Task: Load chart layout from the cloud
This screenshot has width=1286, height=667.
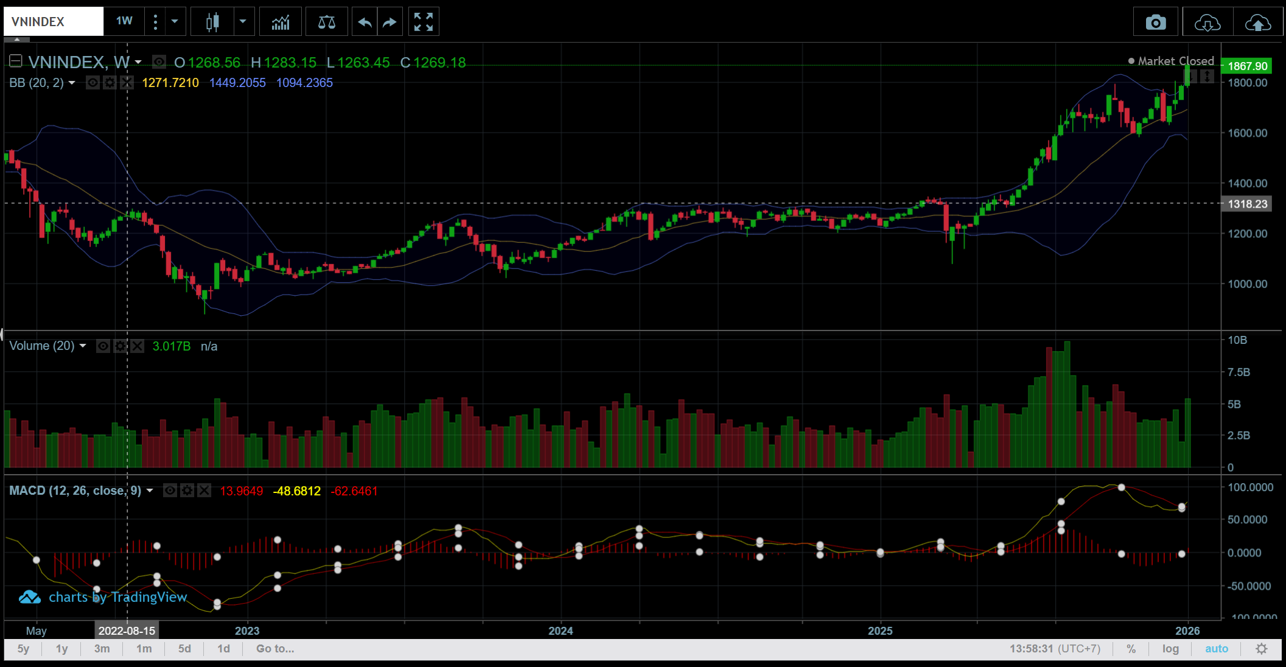Action: (1207, 23)
